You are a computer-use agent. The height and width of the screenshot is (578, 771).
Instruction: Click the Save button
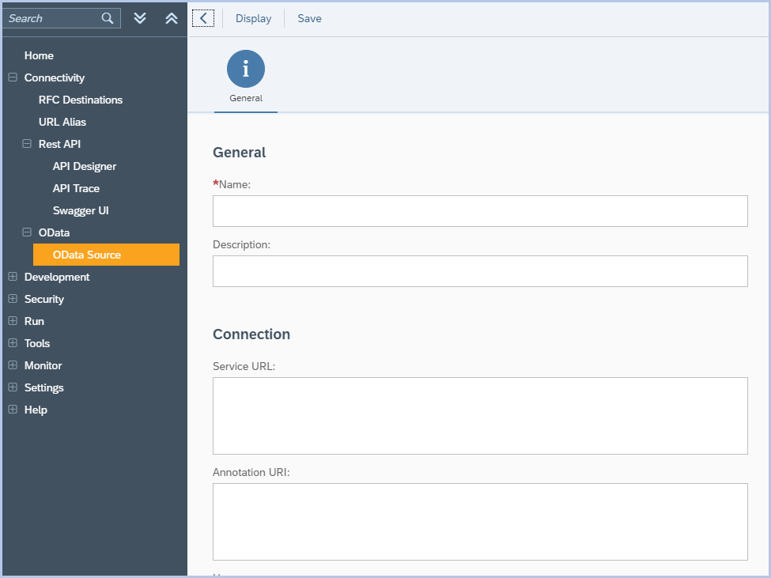pyautogui.click(x=308, y=17)
